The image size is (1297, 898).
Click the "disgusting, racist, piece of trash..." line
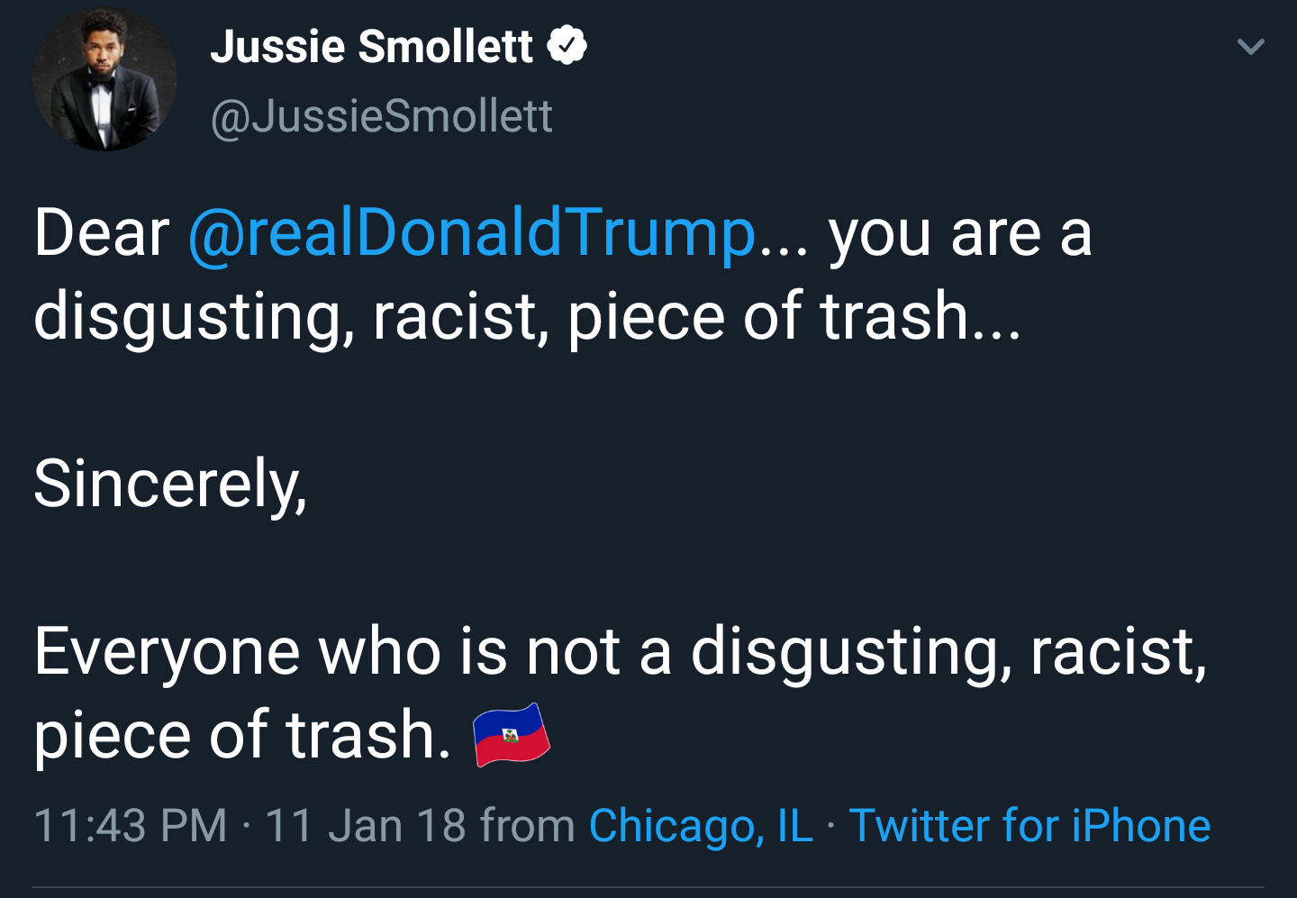pos(528,318)
